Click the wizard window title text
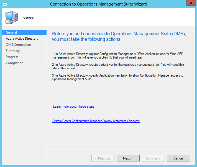Viewport: 197px width, 167px height. [x=98, y=4]
